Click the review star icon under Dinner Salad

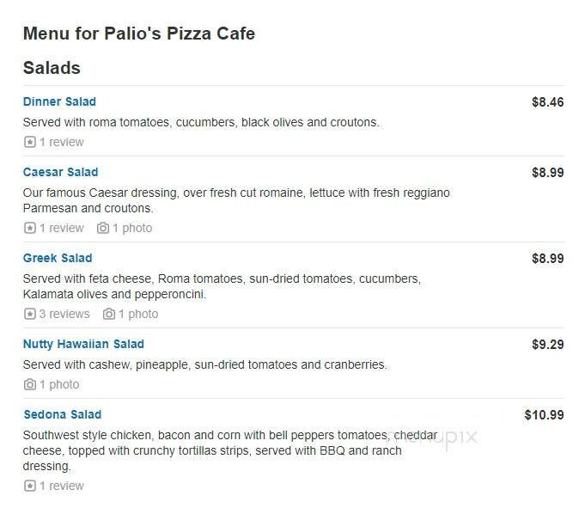pyautogui.click(x=30, y=142)
